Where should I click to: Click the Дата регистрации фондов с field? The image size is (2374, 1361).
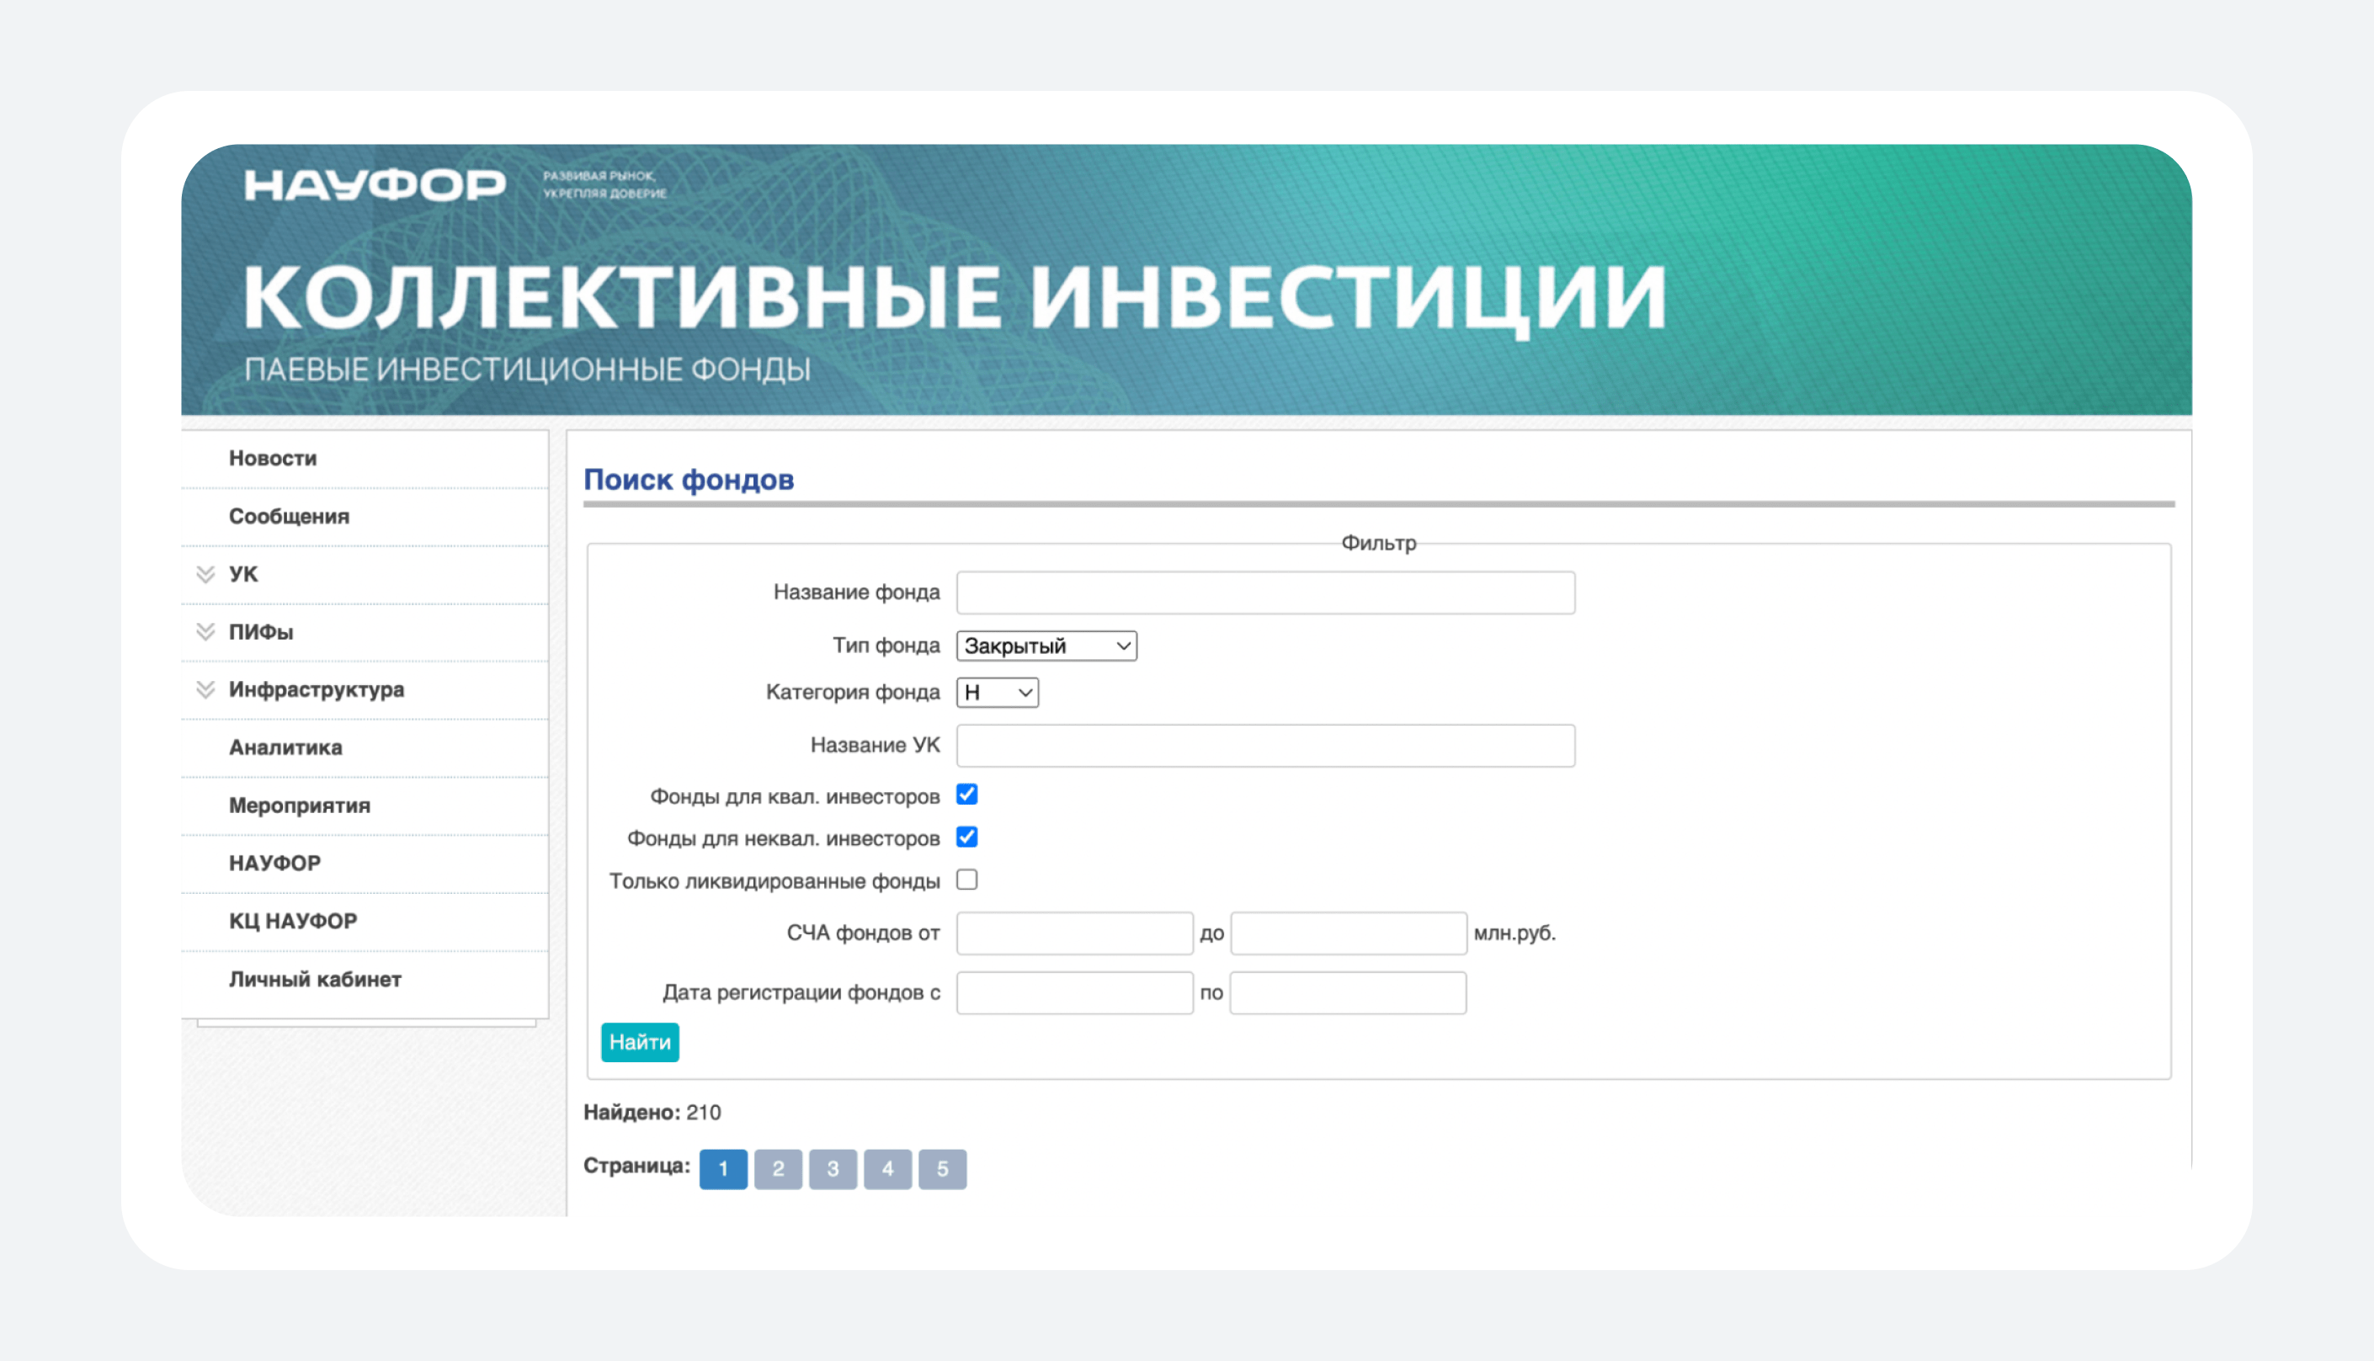(x=1075, y=992)
